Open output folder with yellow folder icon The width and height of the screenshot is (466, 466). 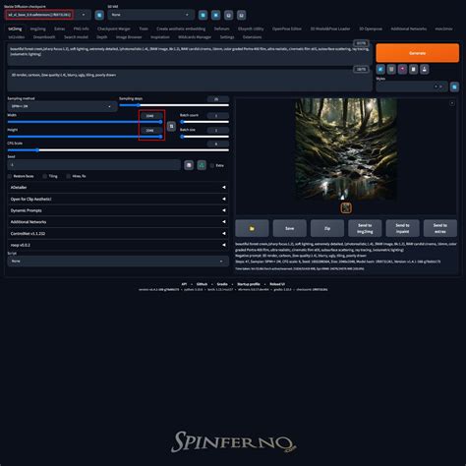click(x=252, y=228)
